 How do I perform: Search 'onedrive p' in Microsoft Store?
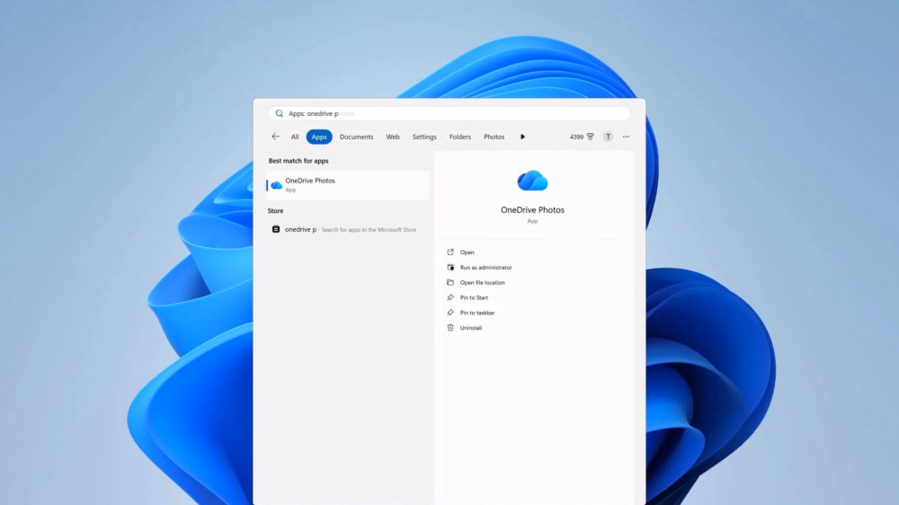point(347,229)
